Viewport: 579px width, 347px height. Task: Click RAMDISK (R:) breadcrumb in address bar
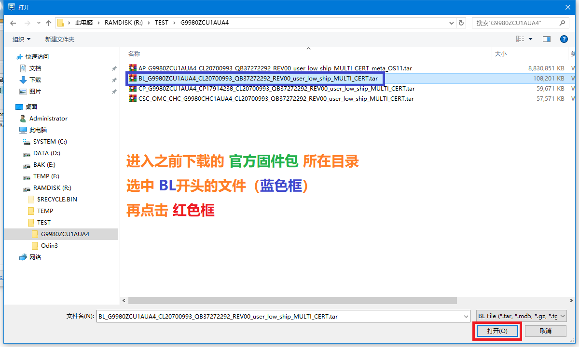click(124, 23)
